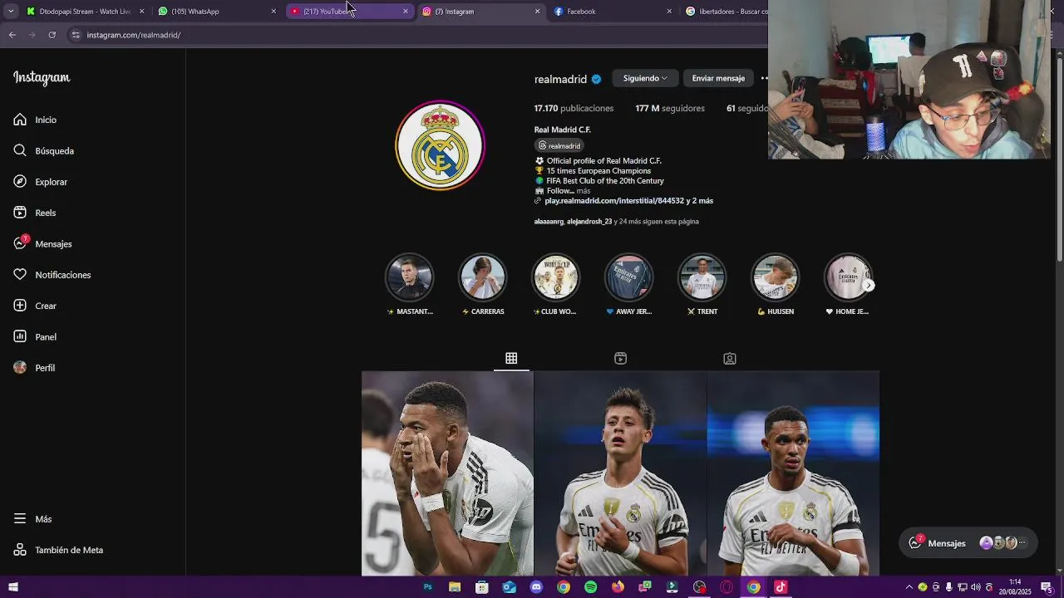Image resolution: width=1064 pixels, height=598 pixels.
Task: View Real Madrid profile picture story
Action: tap(440, 145)
